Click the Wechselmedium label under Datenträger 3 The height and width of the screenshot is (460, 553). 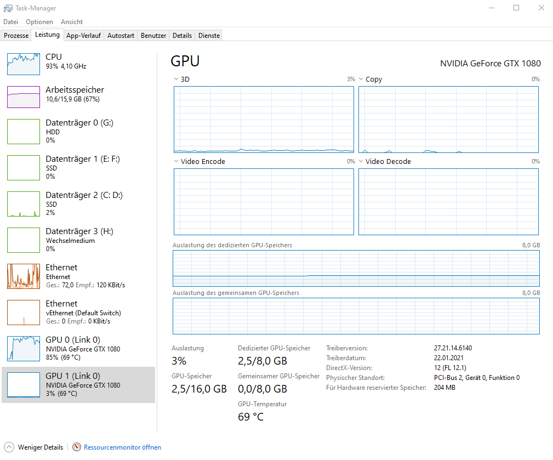pyautogui.click(x=70, y=241)
